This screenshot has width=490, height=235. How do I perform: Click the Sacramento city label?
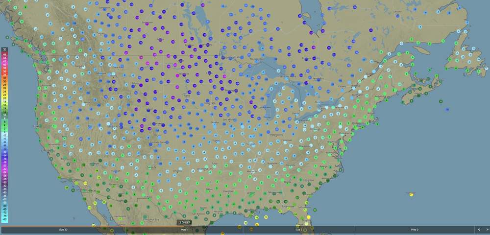point(53,145)
